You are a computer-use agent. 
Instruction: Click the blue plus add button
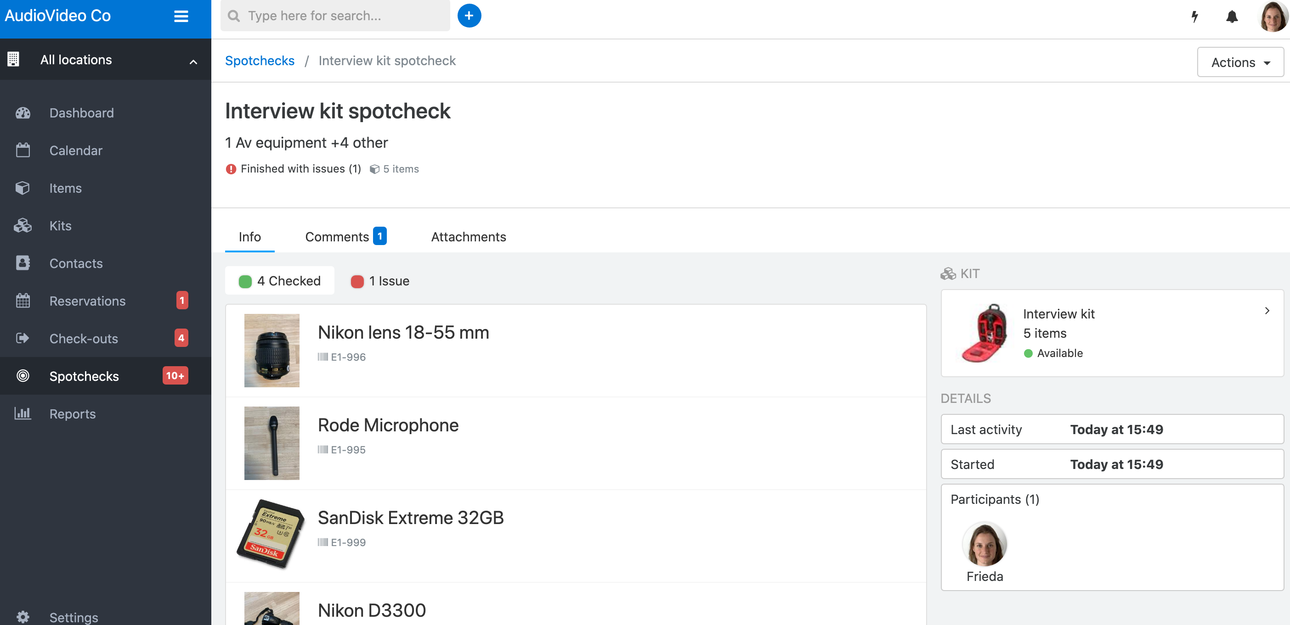click(469, 16)
